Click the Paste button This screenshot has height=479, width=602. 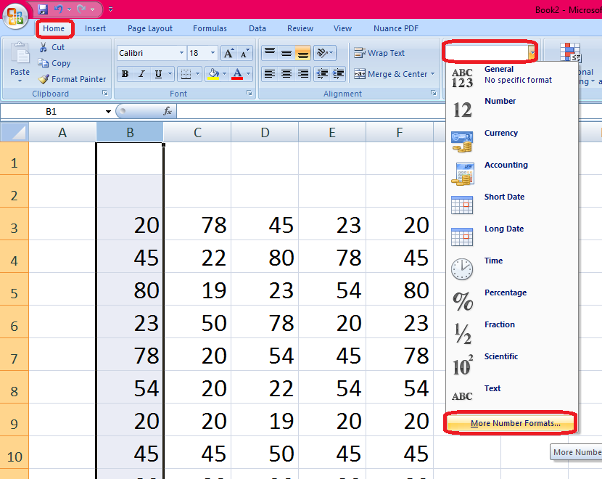pos(20,62)
